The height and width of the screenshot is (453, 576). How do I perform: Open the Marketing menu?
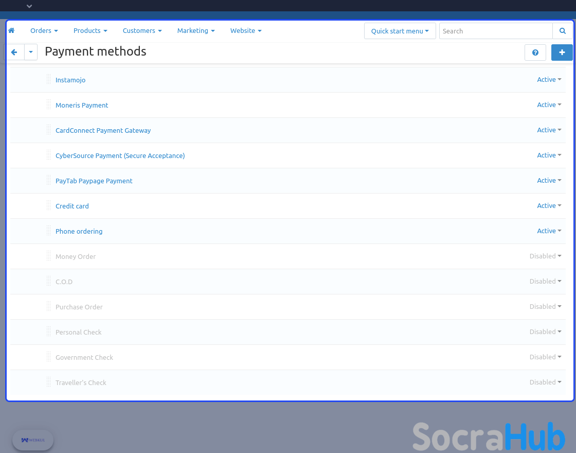tap(195, 31)
